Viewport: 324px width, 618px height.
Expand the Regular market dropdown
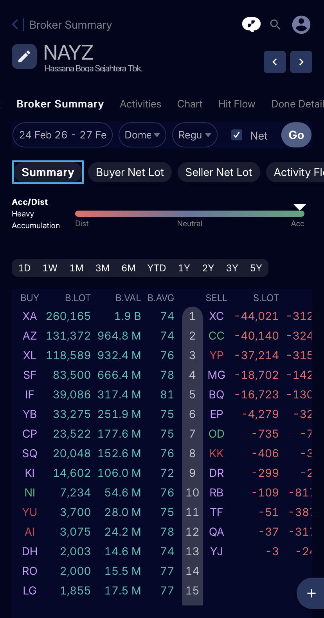(194, 135)
